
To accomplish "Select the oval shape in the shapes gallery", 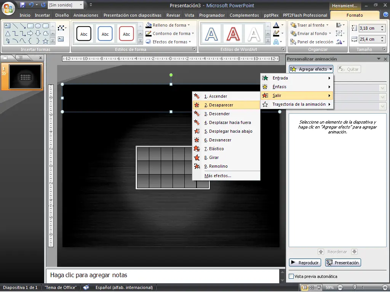I will [x=38, y=25].
